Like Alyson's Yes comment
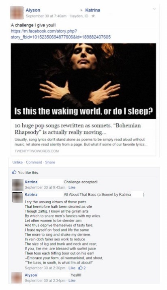 coord(72,281)
